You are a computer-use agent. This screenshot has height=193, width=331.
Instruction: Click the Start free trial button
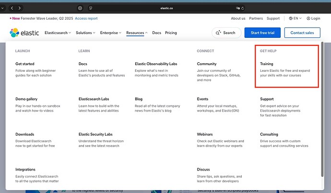[262, 33]
